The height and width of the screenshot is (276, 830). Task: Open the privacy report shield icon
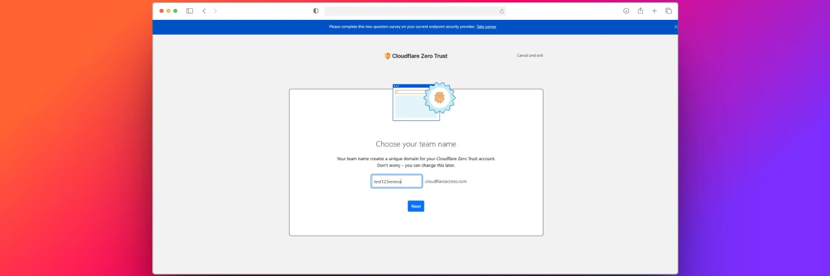[x=316, y=11]
